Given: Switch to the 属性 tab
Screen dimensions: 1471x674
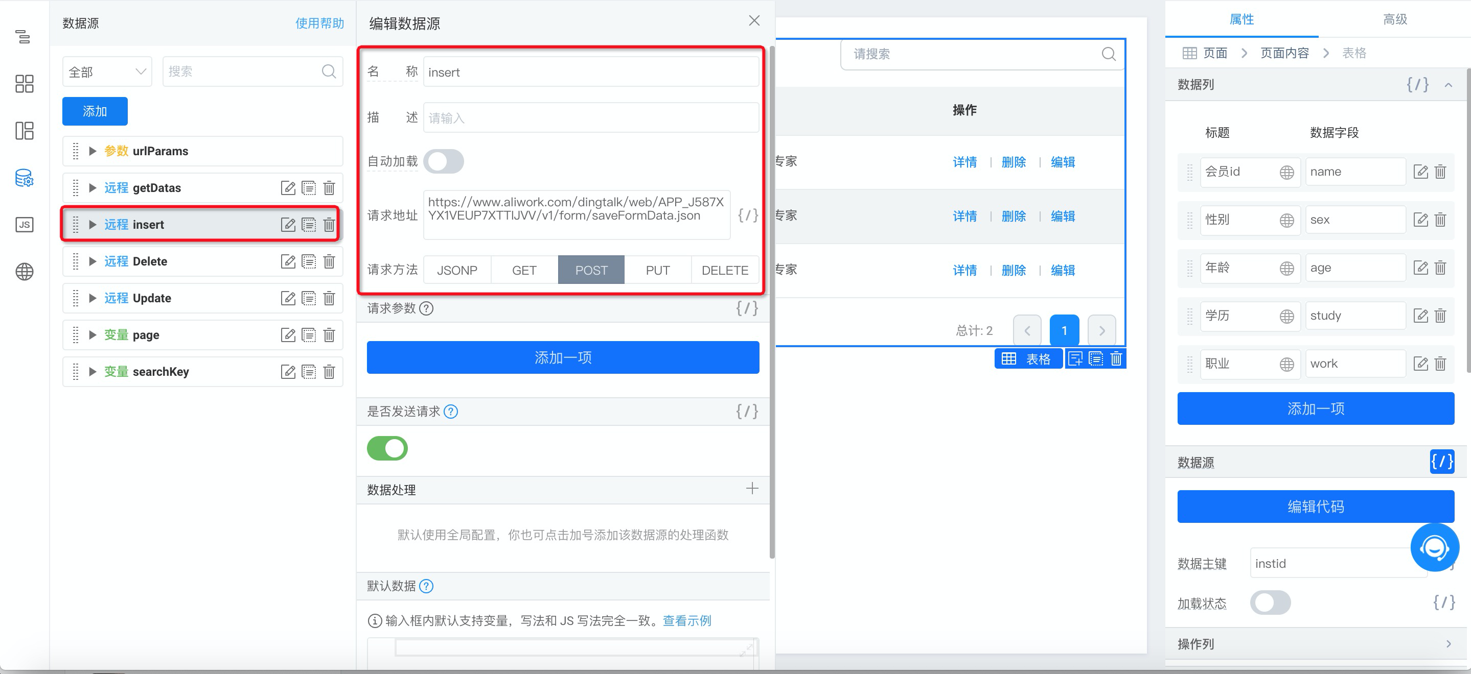Looking at the screenshot, I should (1242, 19).
